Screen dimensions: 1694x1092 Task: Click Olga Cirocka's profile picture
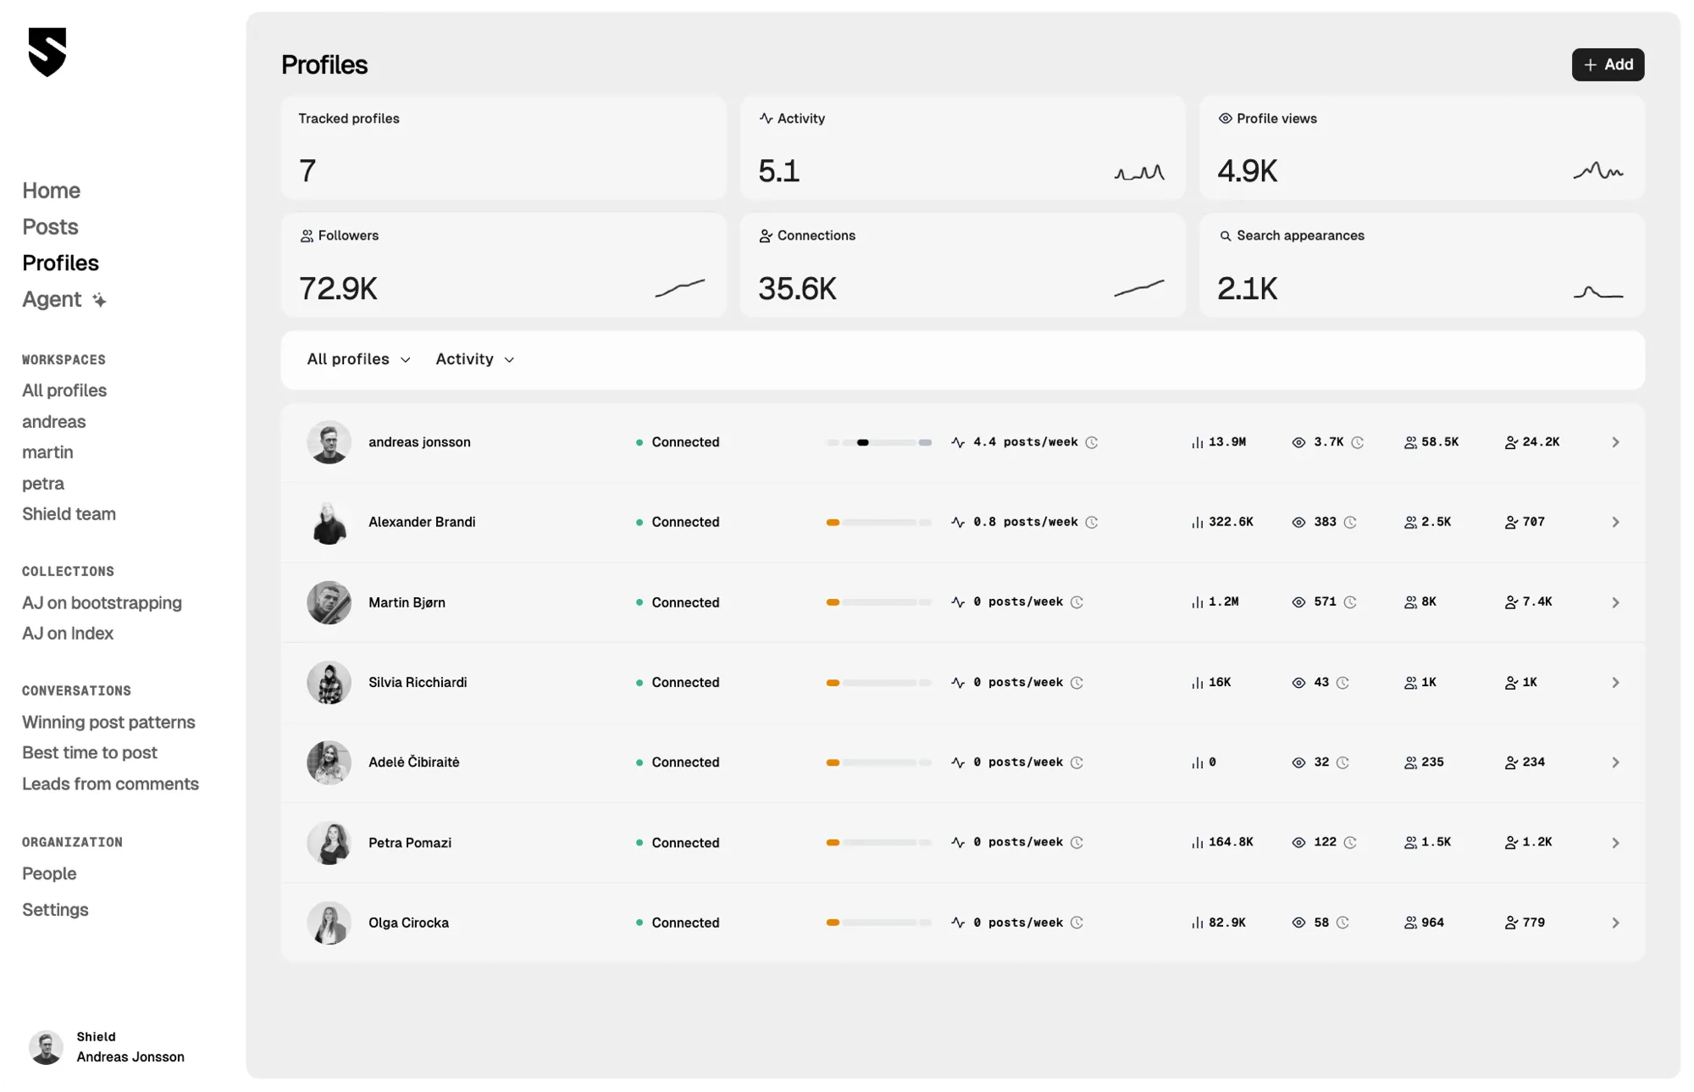329,923
